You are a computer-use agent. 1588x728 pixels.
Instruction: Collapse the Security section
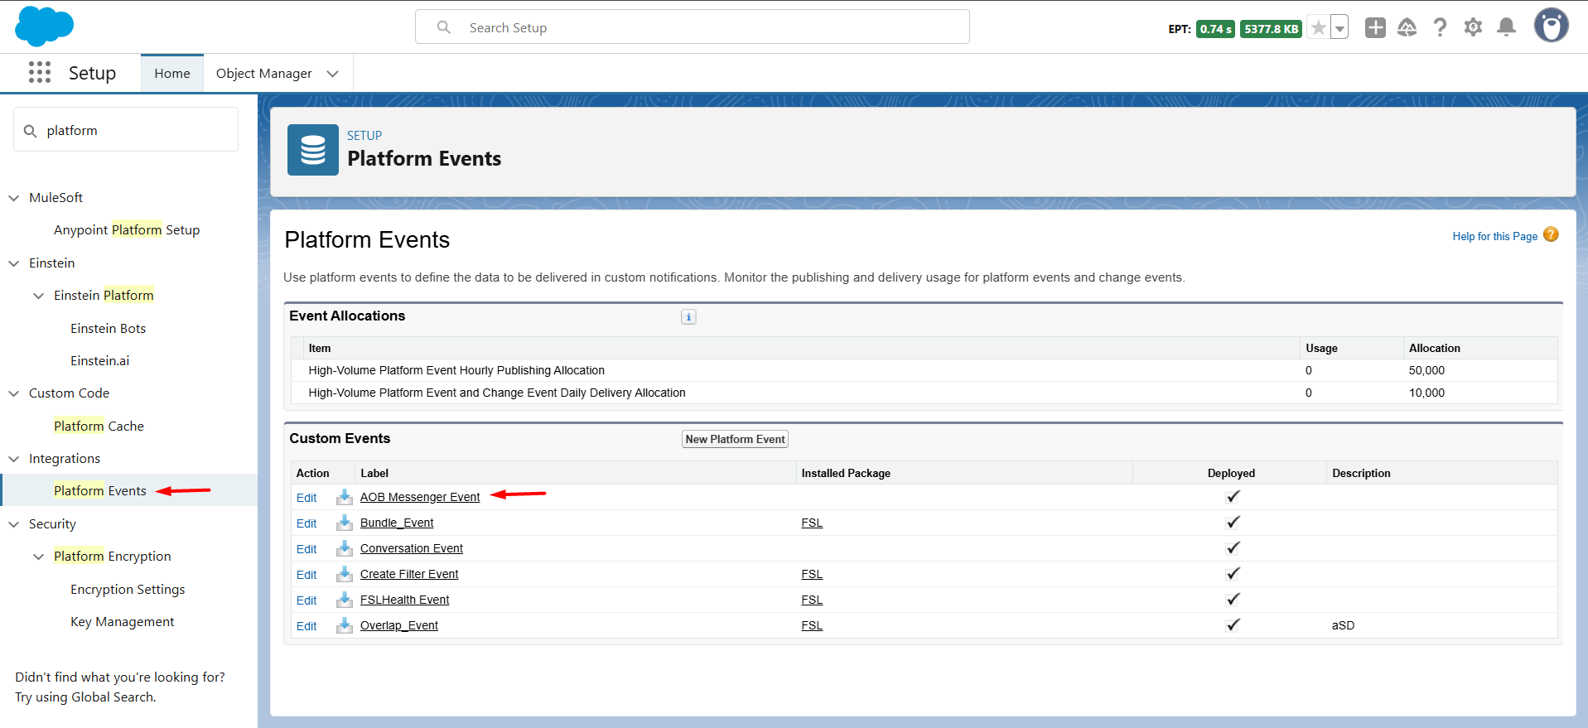[x=14, y=524]
